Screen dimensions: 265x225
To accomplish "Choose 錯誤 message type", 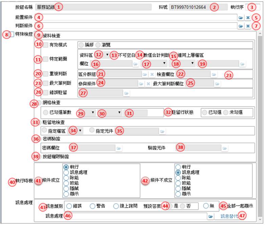I will pyautogui.click(x=69, y=206).
